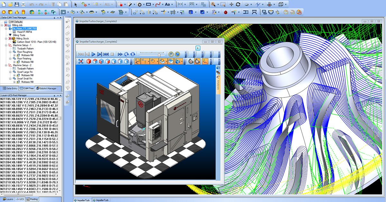Select the arrow selection tool
The height and width of the screenshot is (202, 386).
[76, 4]
